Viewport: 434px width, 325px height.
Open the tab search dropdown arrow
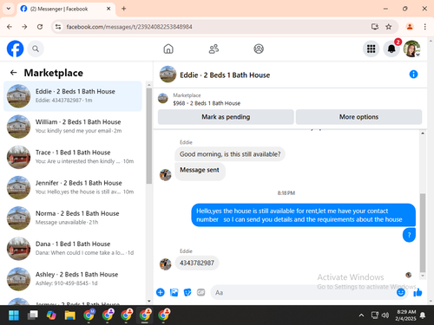coord(9,9)
